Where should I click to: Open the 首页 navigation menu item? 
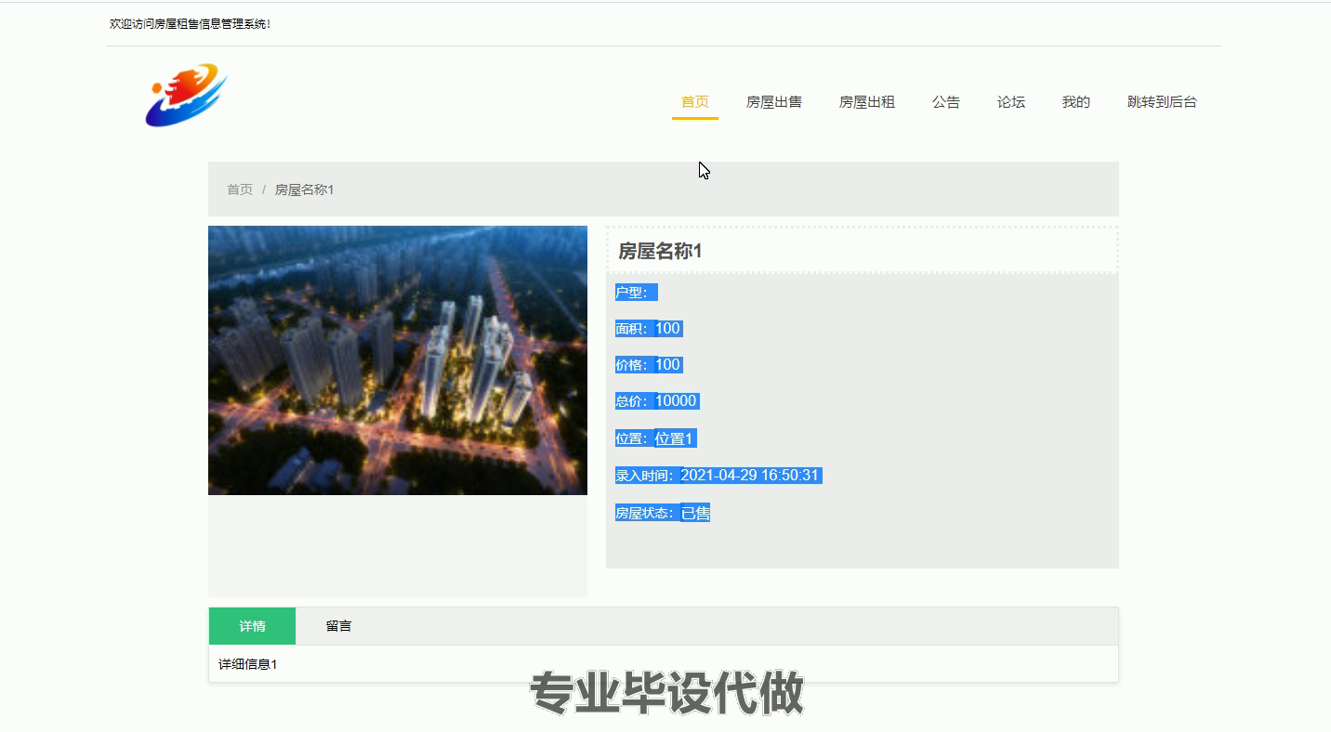(x=695, y=102)
